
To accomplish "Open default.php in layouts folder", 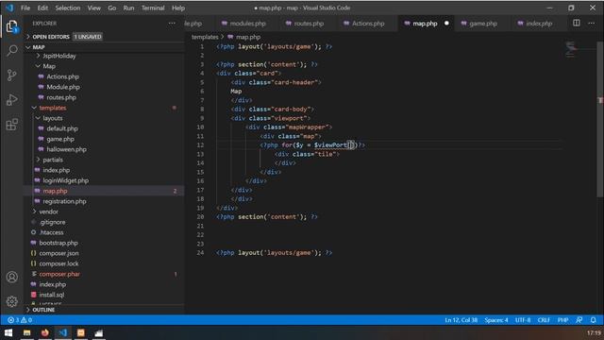I will pyautogui.click(x=62, y=128).
